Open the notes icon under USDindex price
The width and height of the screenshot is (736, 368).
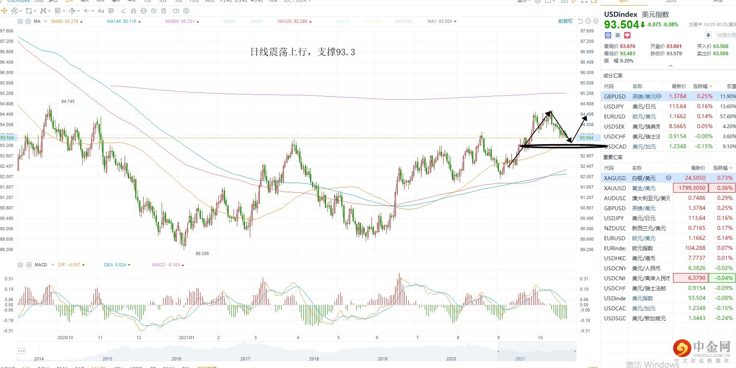point(618,35)
